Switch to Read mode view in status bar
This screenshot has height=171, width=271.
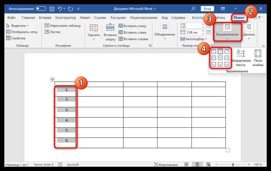click(x=186, y=165)
